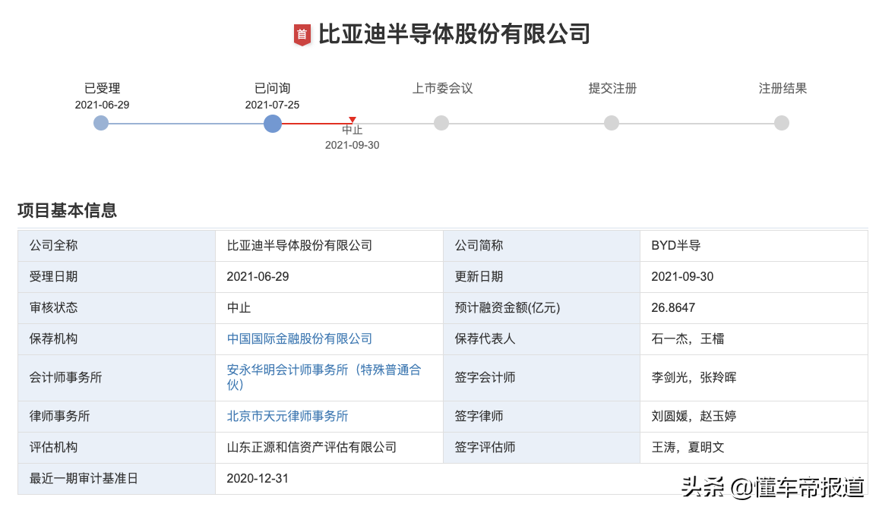Click the red 首 badge icon beside company title
Image resolution: width=879 pixels, height=513 pixels.
tap(302, 35)
